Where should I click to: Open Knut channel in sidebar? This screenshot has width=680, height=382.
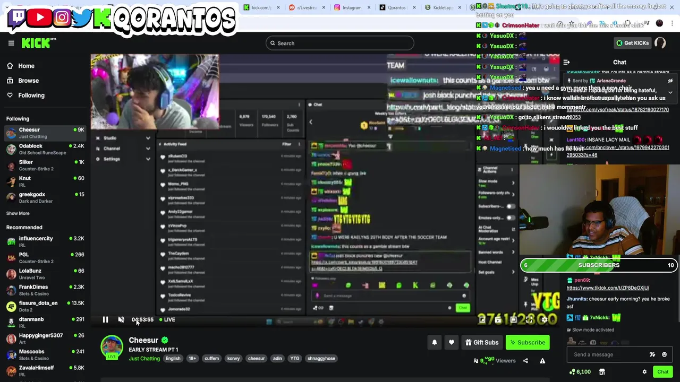click(x=45, y=181)
